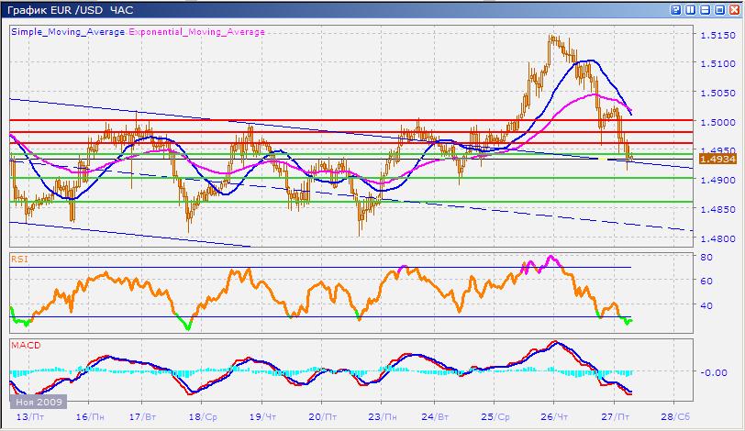
Task: Click the 26/Чт date on time axis
Action: click(554, 415)
